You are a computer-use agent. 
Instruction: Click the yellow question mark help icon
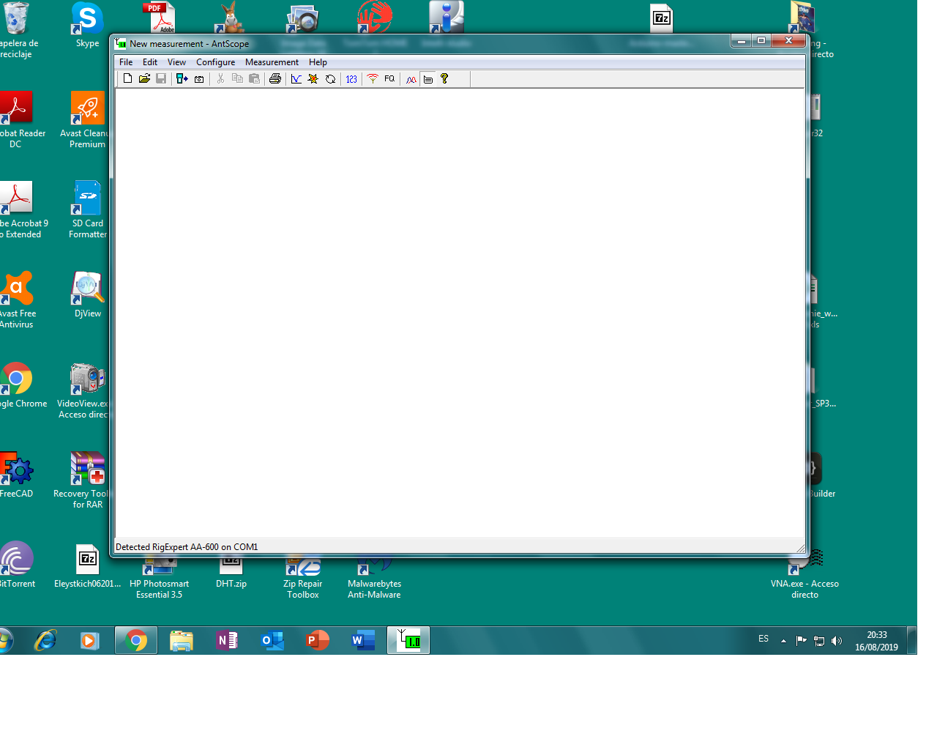pos(444,78)
